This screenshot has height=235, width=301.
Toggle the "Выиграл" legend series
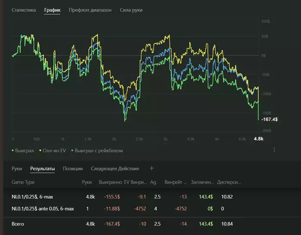click(25, 150)
